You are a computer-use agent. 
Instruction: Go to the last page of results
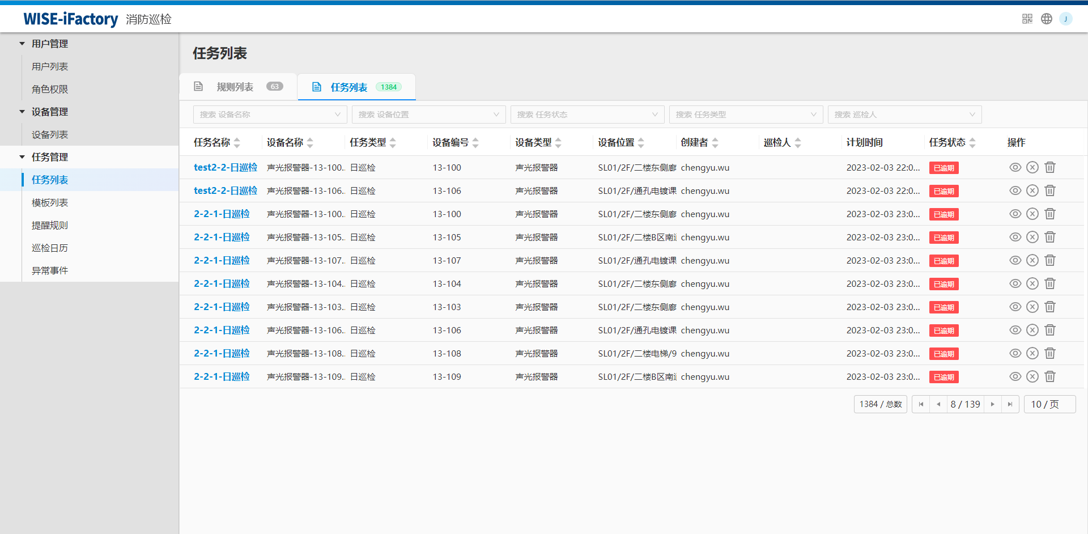pyautogui.click(x=1010, y=404)
